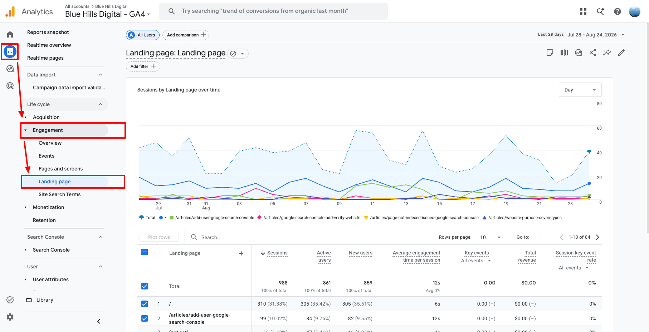
Task: Toggle the select-all checkbox in table header
Action: 145,252
